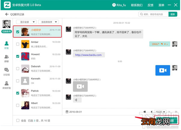181x130 pixels.
Task: Click the 小明同学 highlighted contact name
Action: [36, 30]
